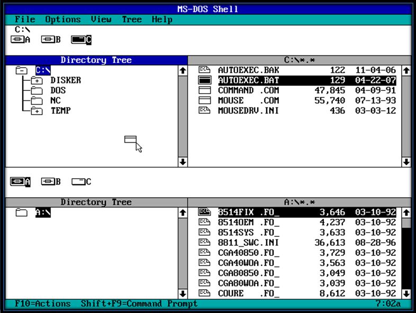
Task: Open the View menu
Action: pos(101,20)
